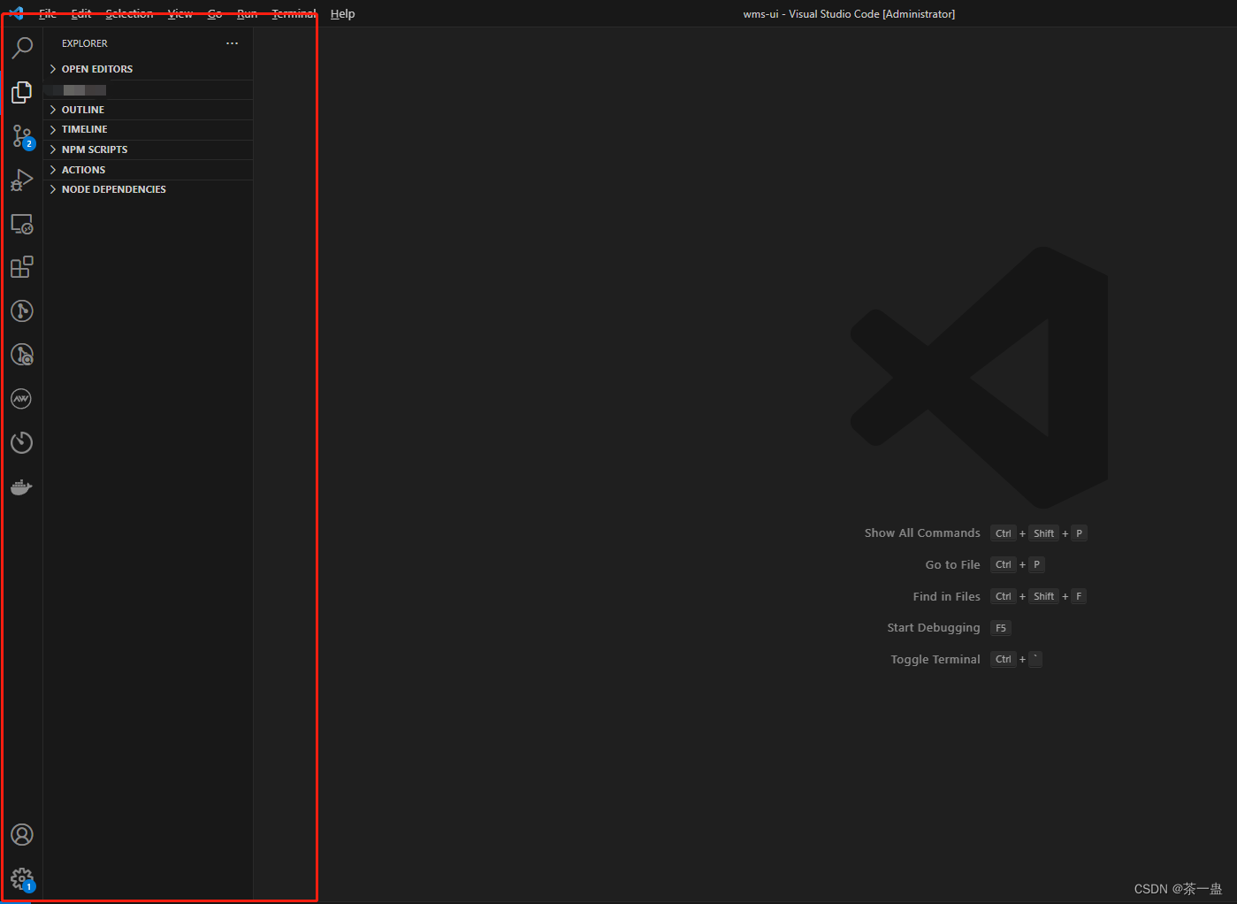
Task: Expand the Timeline section
Action: point(149,129)
